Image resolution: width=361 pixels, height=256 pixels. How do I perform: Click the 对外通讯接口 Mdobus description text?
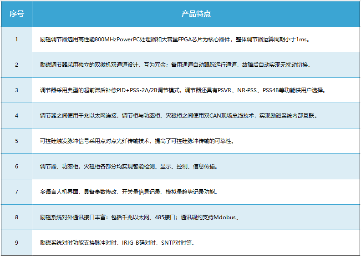[140, 217]
